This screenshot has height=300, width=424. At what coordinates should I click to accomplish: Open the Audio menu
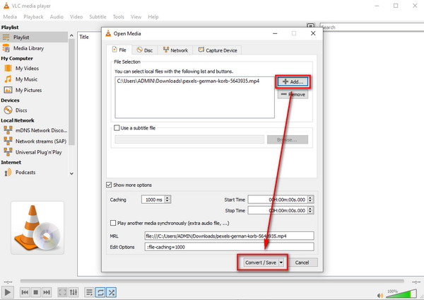point(57,17)
